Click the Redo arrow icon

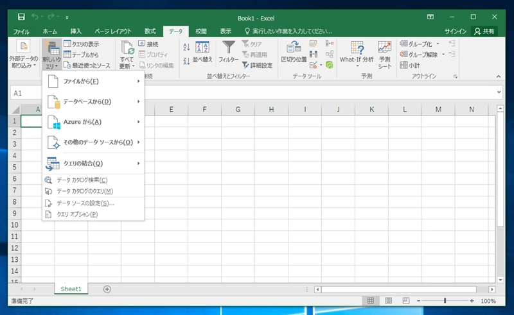click(x=51, y=17)
